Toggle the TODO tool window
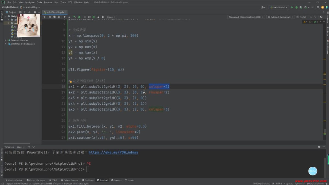Screen dimensions: 329x185 [53, 180]
